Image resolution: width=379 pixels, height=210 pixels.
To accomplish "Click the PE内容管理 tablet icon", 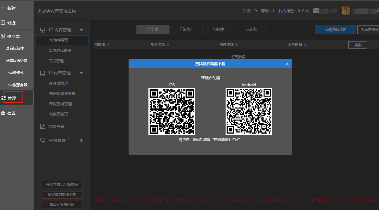I will point(43,73).
